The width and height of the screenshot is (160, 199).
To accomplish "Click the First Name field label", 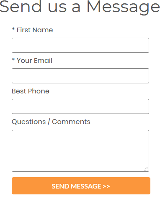I will [35, 30].
